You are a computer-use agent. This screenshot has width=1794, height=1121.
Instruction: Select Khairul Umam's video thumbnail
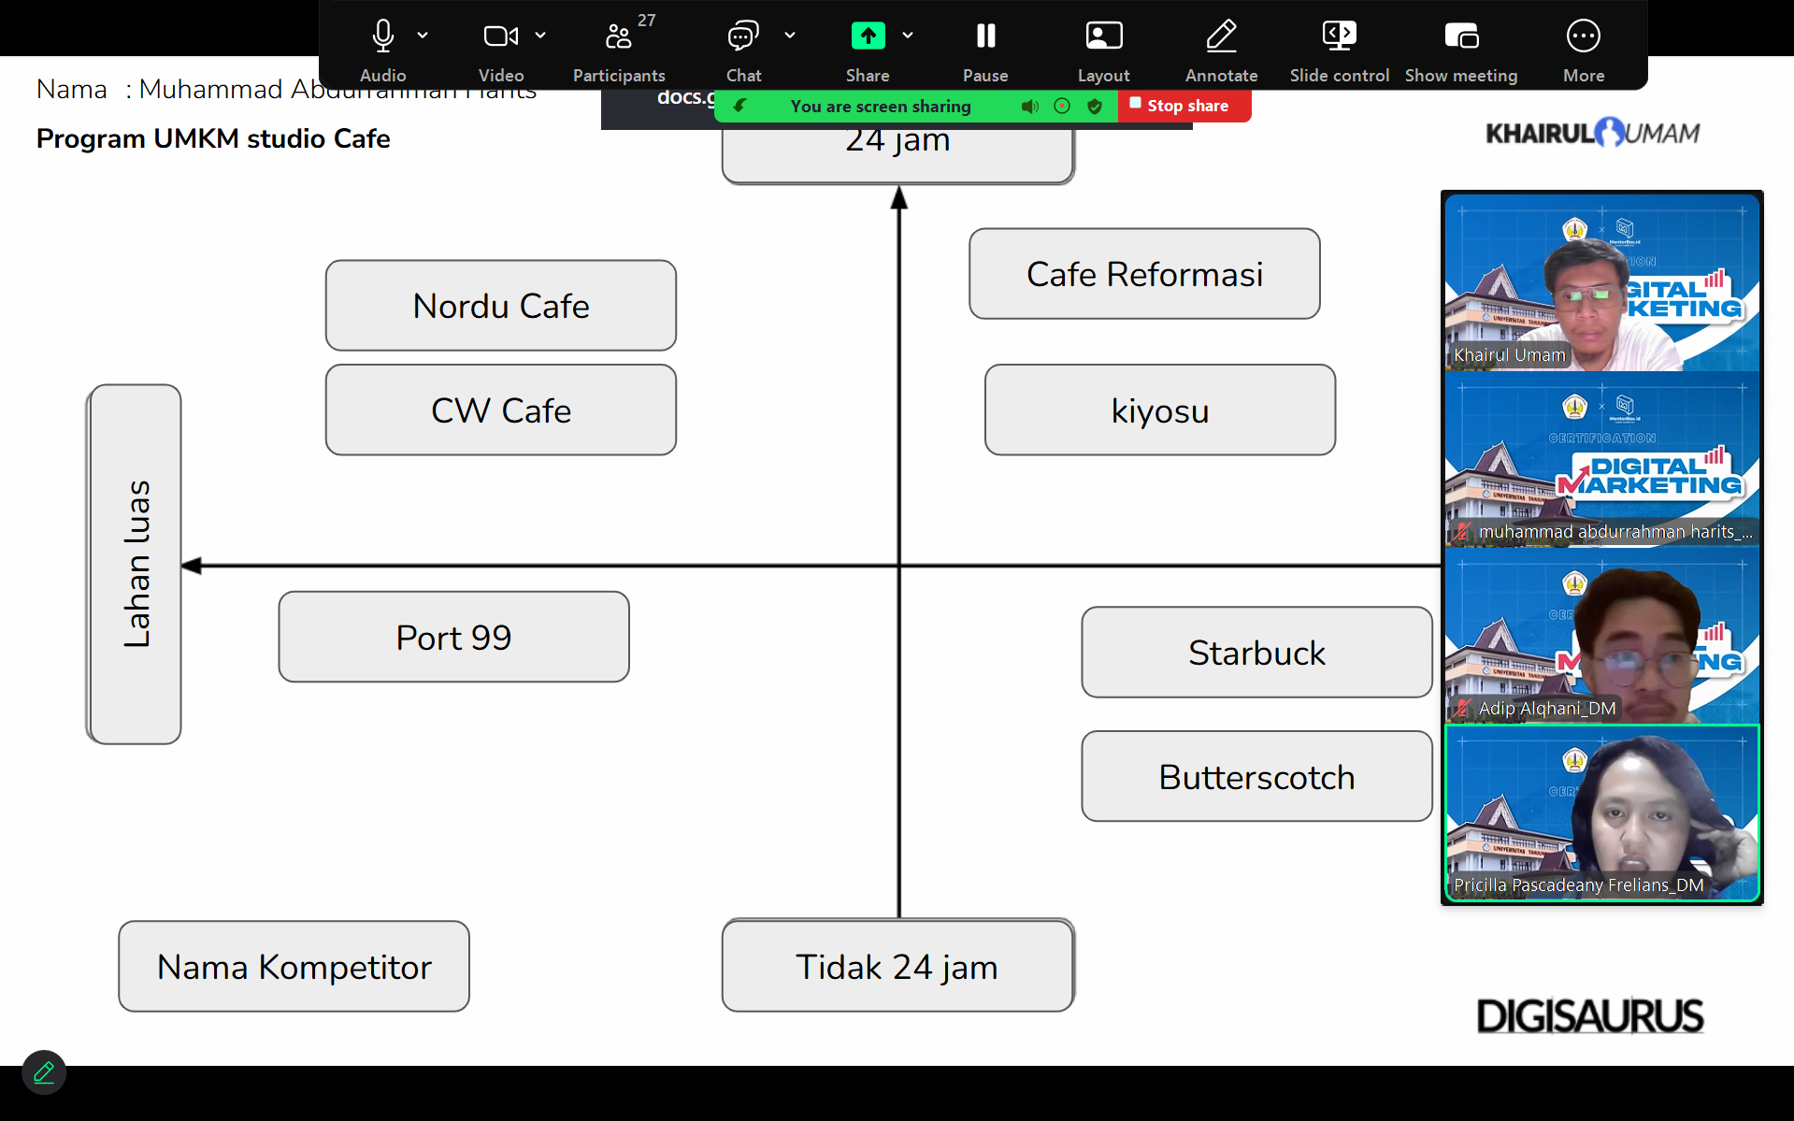point(1601,282)
